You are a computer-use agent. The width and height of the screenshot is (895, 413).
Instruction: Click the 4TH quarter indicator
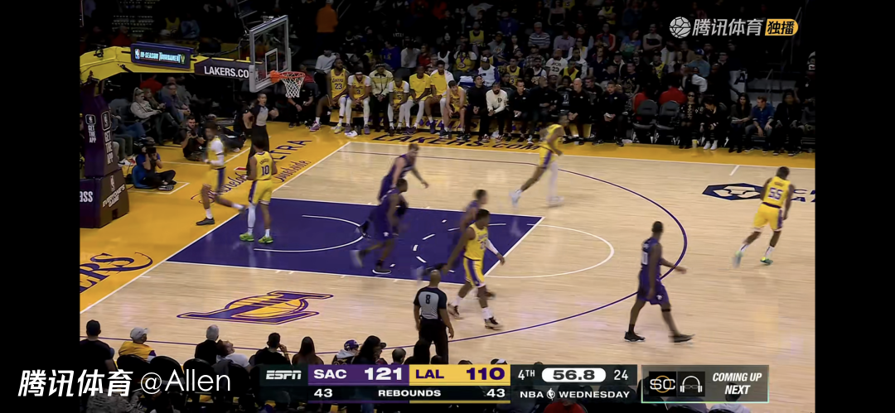[x=526, y=375]
